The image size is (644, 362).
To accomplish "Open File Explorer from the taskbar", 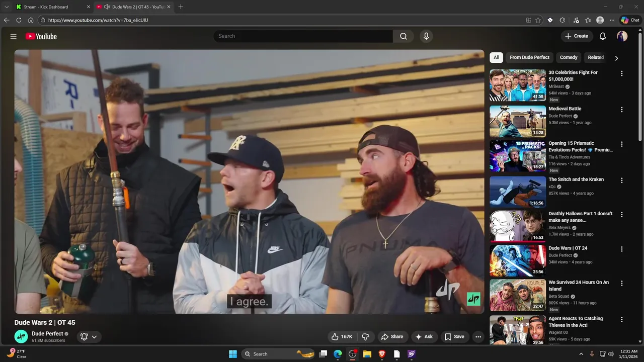I will pyautogui.click(x=367, y=354).
